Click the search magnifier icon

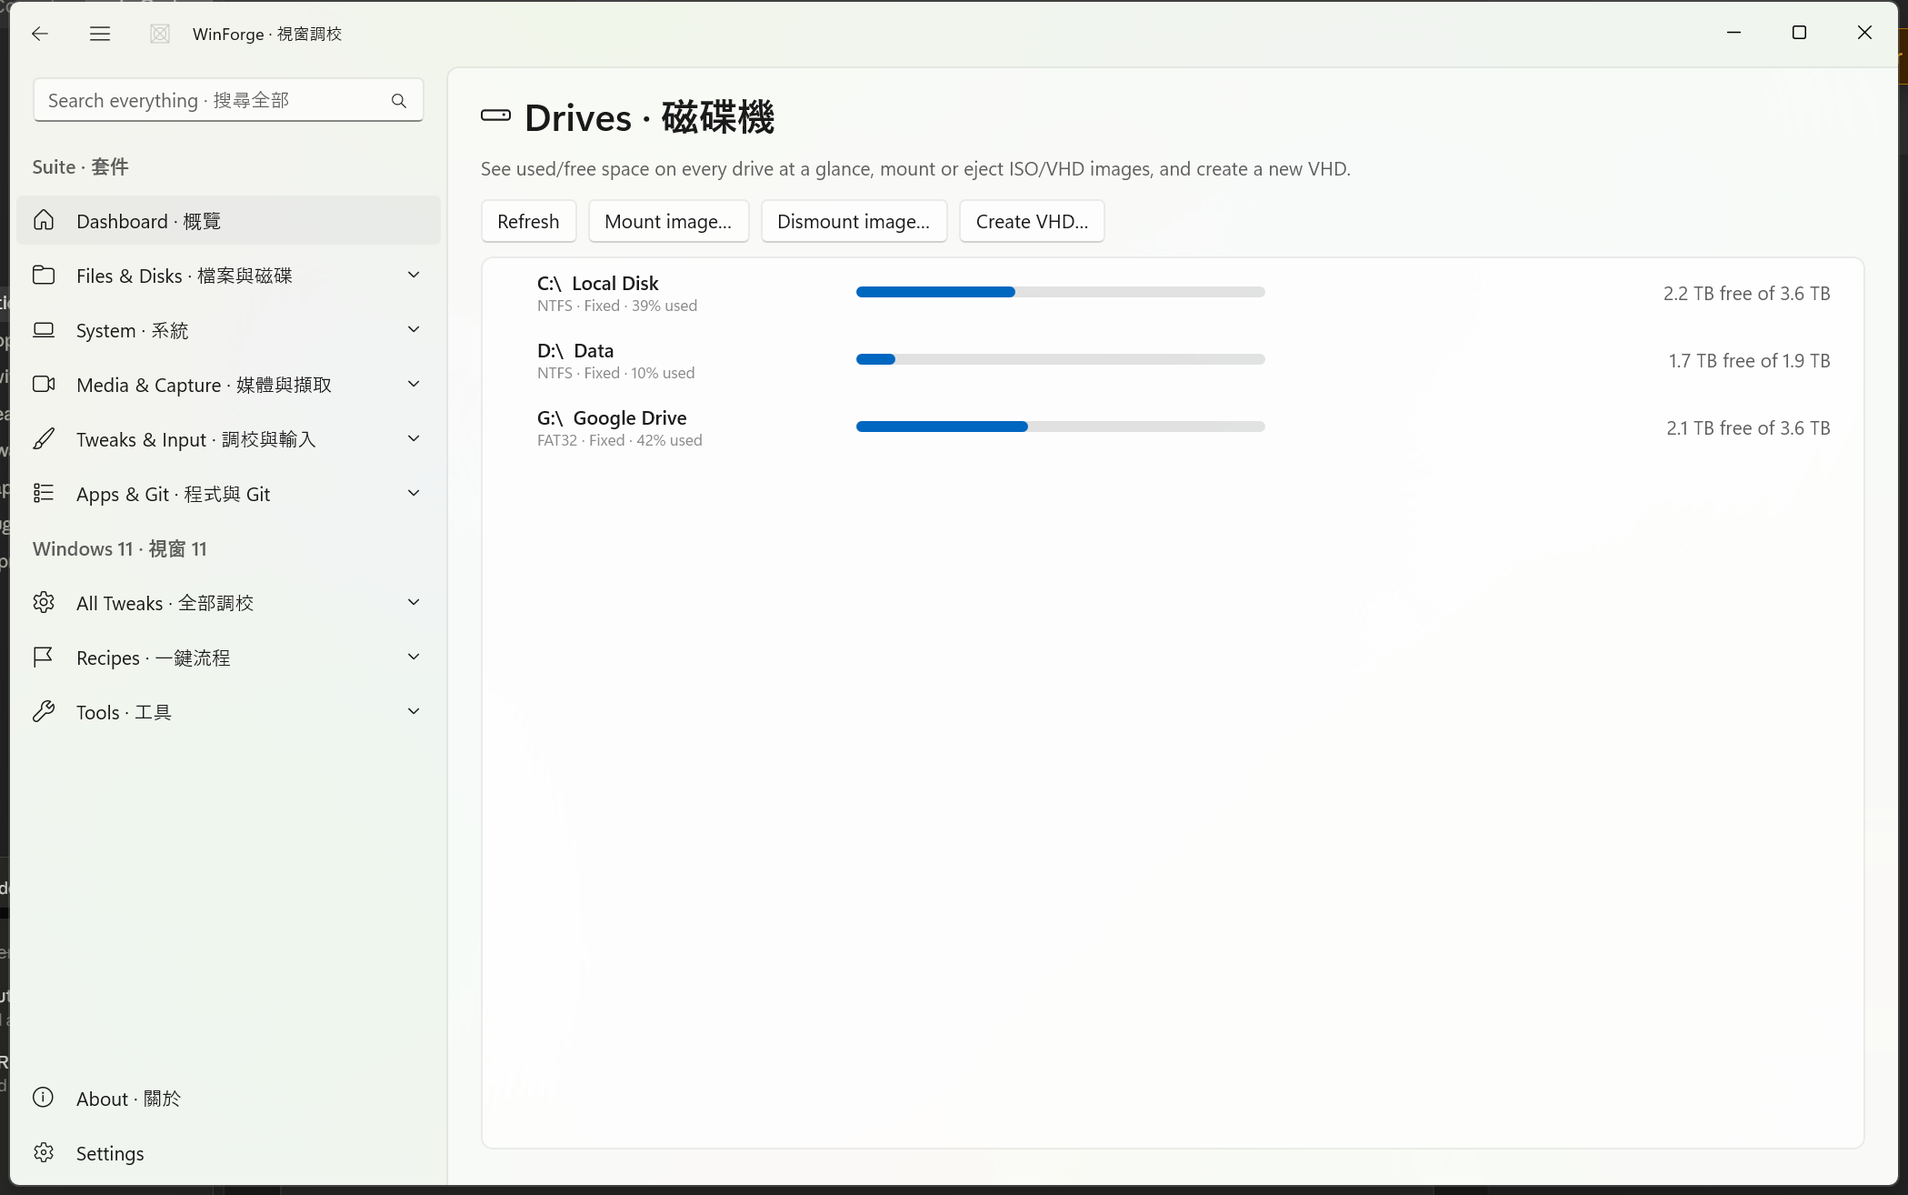(x=399, y=101)
